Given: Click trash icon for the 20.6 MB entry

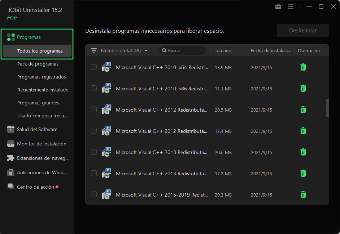Looking at the screenshot, I should pos(303,152).
